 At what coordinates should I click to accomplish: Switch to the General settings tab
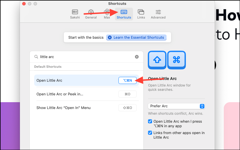click(91, 14)
